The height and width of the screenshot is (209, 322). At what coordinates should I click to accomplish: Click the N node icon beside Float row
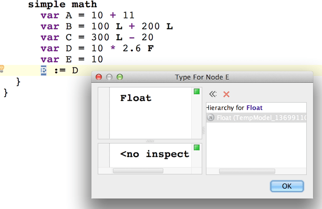coord(211,118)
